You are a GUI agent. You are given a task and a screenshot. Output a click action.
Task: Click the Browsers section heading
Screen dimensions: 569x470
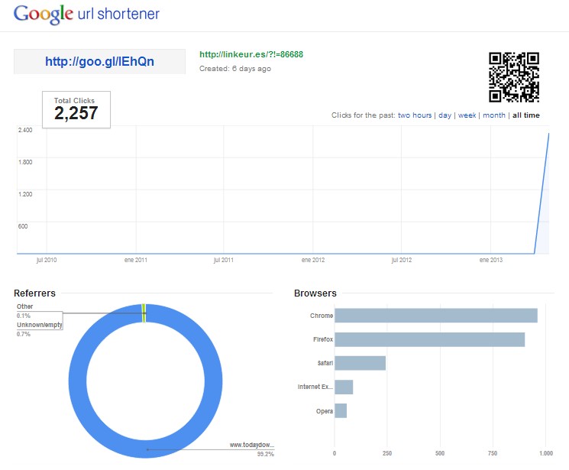[x=315, y=293]
